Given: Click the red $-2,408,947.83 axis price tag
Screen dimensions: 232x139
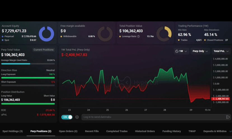Looking at the screenshot, I should (221, 99).
